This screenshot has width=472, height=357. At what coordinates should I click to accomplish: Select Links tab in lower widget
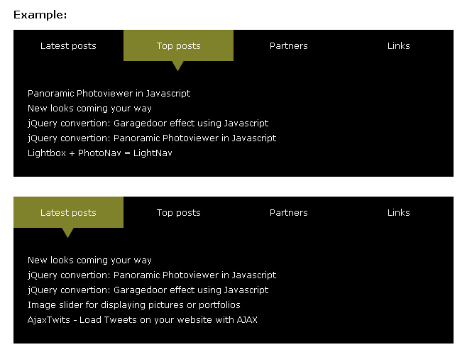click(x=398, y=212)
